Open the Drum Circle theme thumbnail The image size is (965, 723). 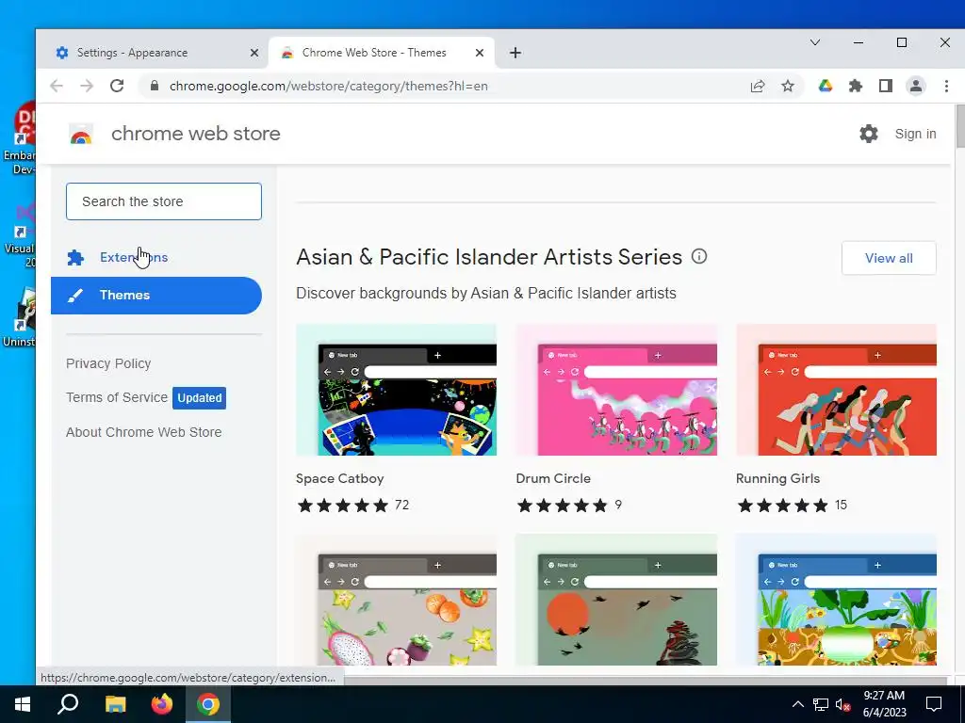[616, 390]
